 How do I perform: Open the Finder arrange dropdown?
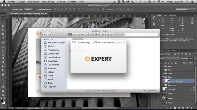tap(104, 35)
